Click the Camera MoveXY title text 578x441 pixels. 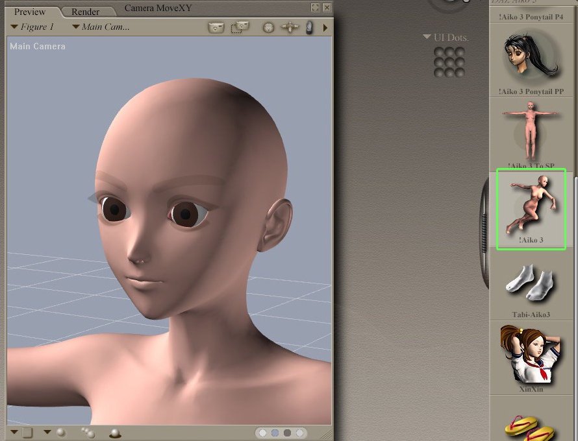click(x=158, y=8)
